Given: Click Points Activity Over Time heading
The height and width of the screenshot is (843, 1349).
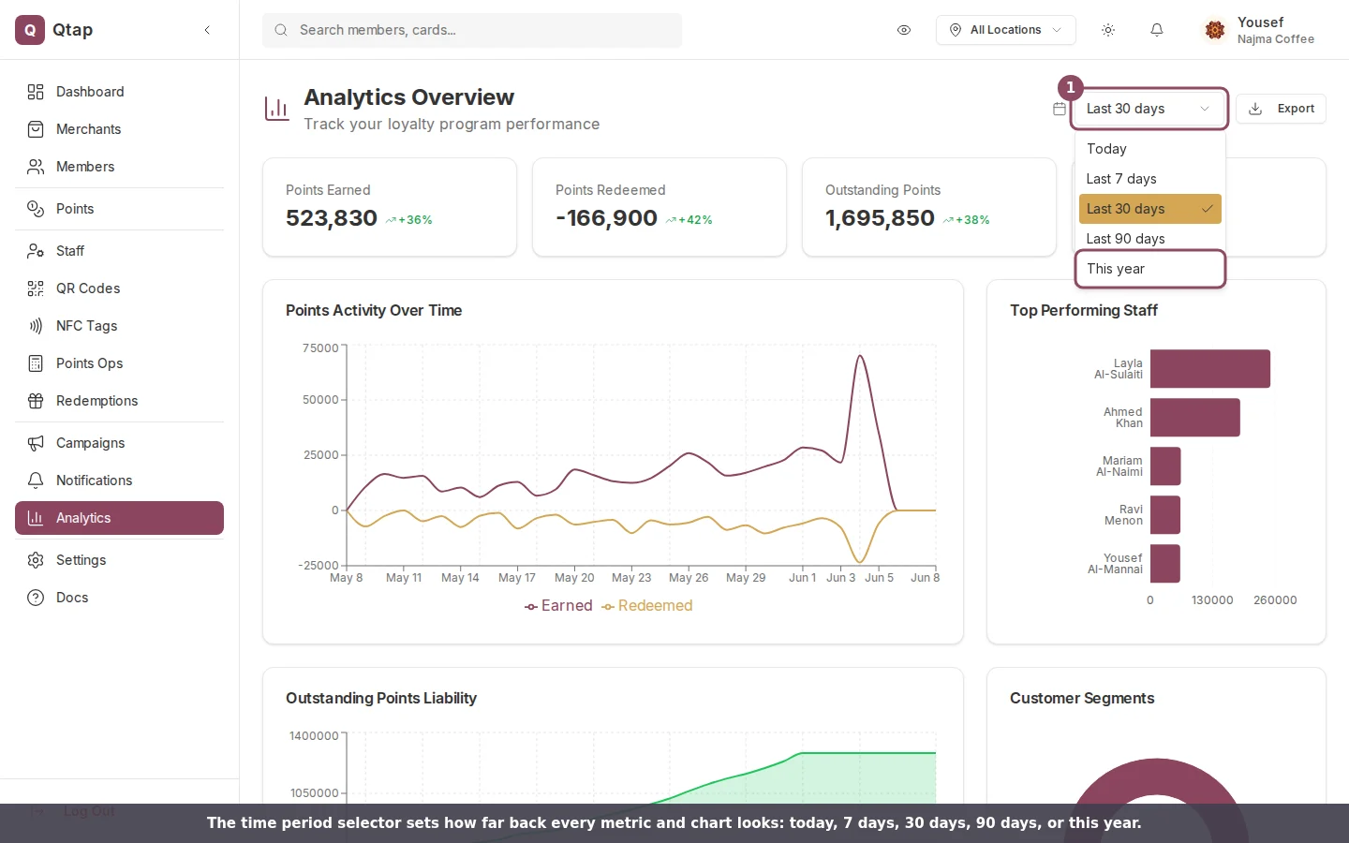Looking at the screenshot, I should (x=374, y=310).
